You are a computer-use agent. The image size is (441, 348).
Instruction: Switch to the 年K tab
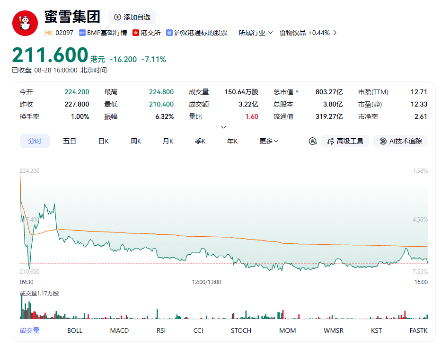click(x=232, y=141)
